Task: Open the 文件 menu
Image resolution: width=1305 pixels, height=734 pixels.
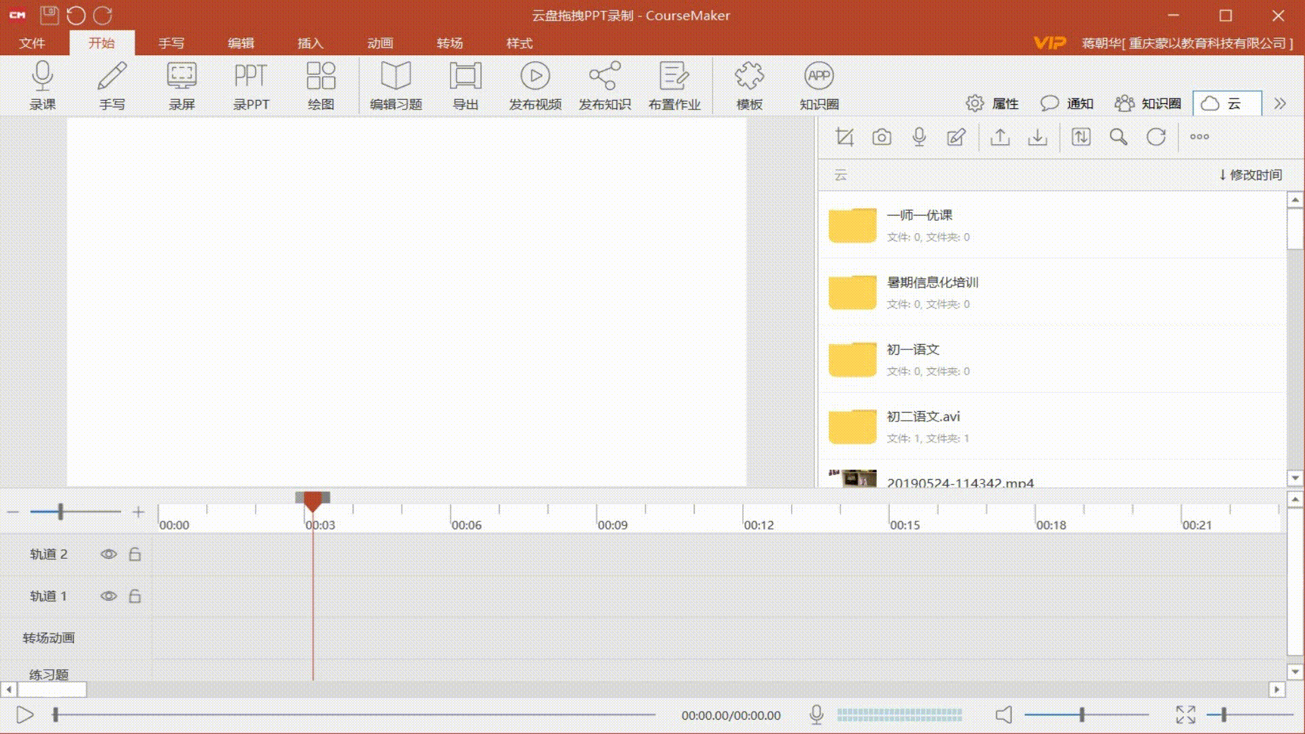Action: coord(32,43)
